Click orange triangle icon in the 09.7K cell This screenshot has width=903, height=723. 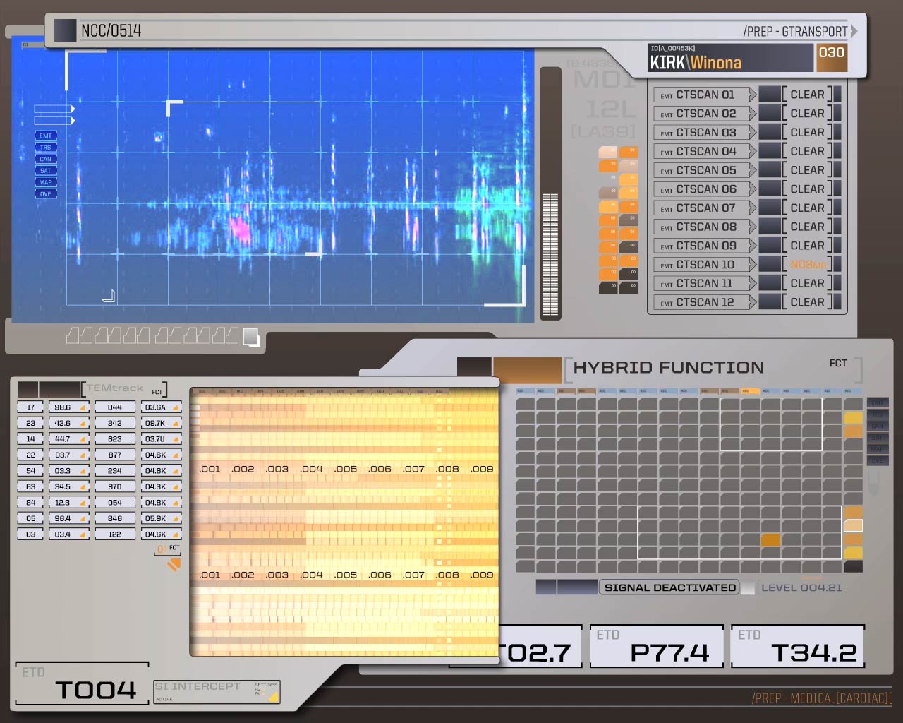click(175, 424)
